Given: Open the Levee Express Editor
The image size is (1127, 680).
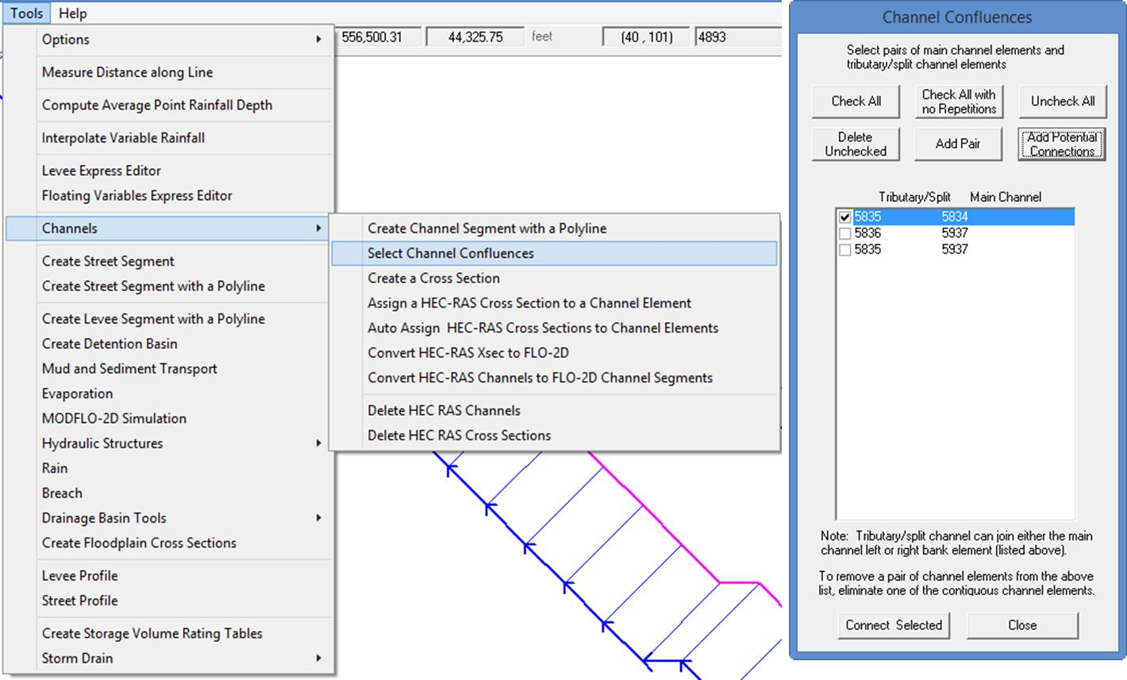Looking at the screenshot, I should tap(102, 171).
